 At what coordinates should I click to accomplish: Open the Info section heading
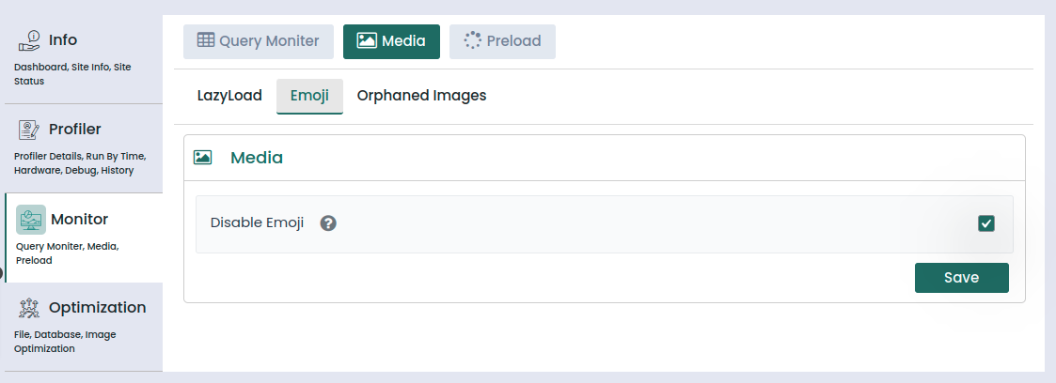(63, 40)
